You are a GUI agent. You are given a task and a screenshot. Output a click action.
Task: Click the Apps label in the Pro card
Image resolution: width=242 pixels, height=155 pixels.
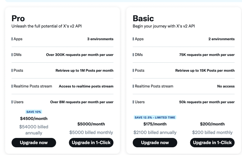tap(18, 39)
